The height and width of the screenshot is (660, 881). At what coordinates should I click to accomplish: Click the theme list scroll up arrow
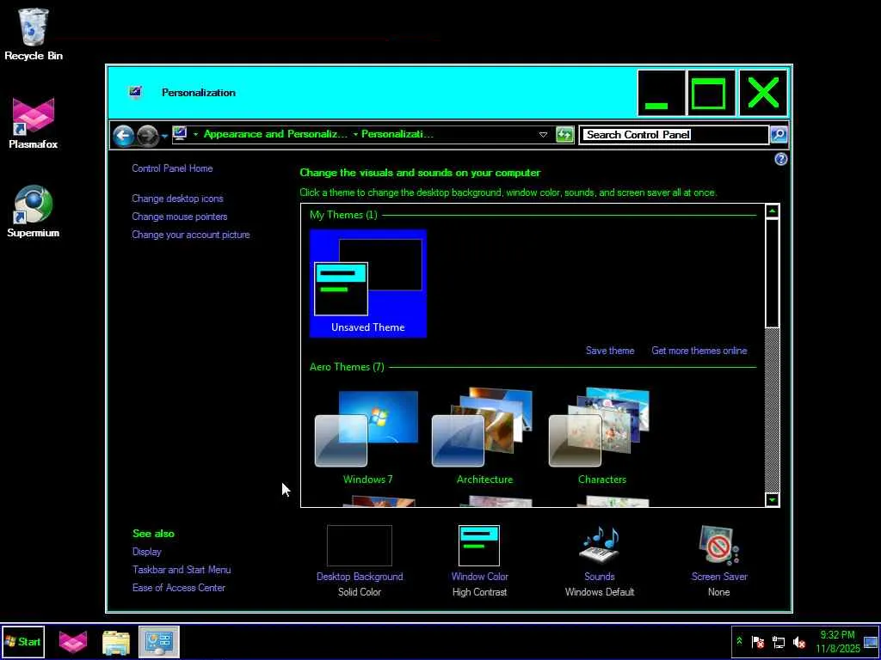(x=772, y=211)
